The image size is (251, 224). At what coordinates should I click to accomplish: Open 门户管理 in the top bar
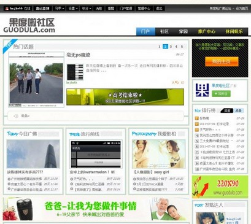126,9
